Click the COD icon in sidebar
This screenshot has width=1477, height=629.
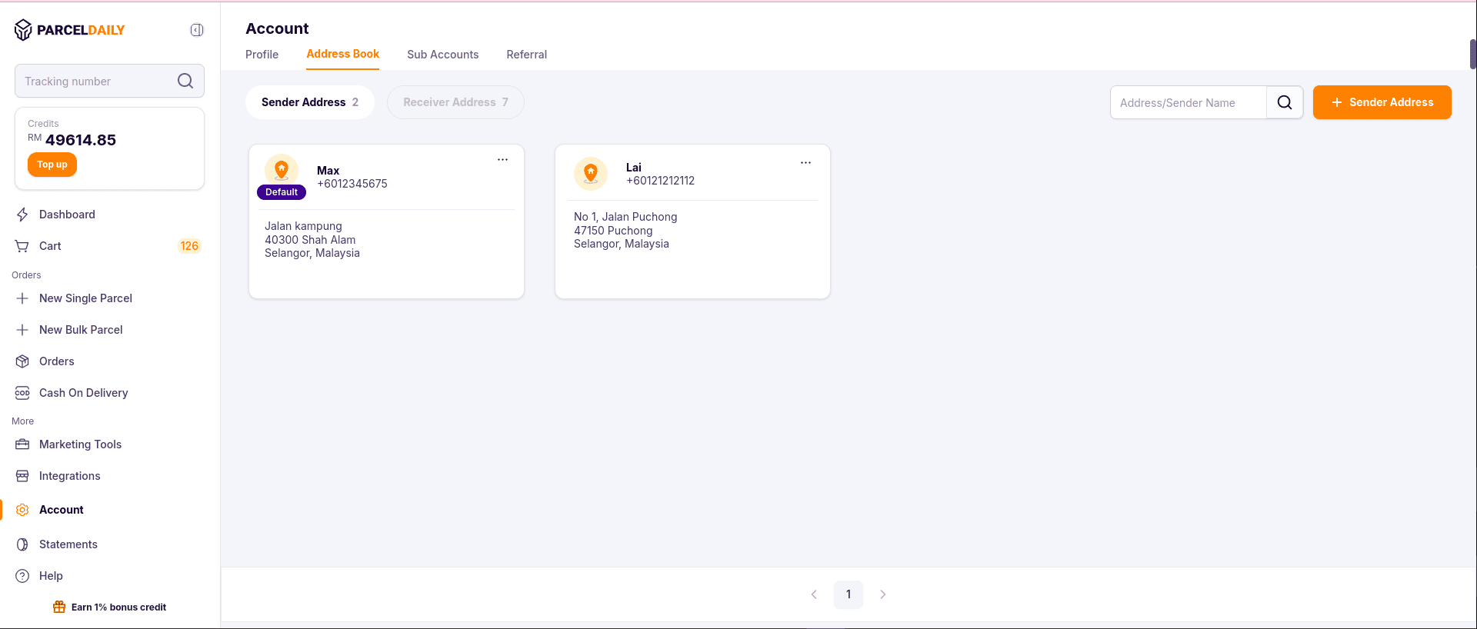tap(22, 393)
